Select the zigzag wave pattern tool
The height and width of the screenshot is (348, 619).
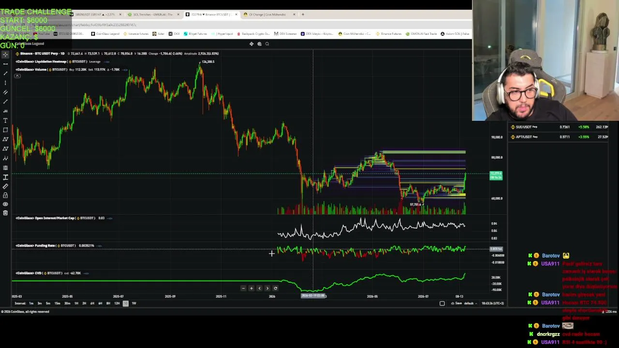click(x=5, y=158)
